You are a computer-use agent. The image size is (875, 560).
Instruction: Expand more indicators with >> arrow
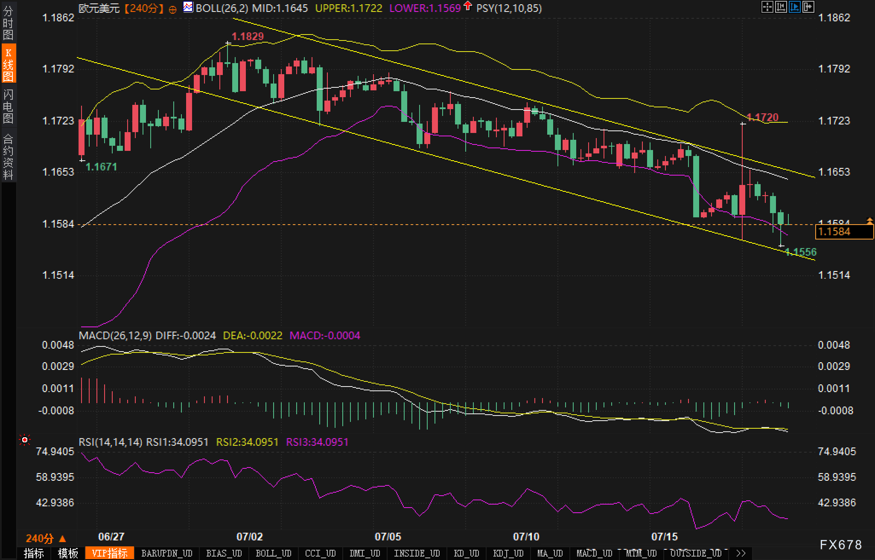[741, 553]
